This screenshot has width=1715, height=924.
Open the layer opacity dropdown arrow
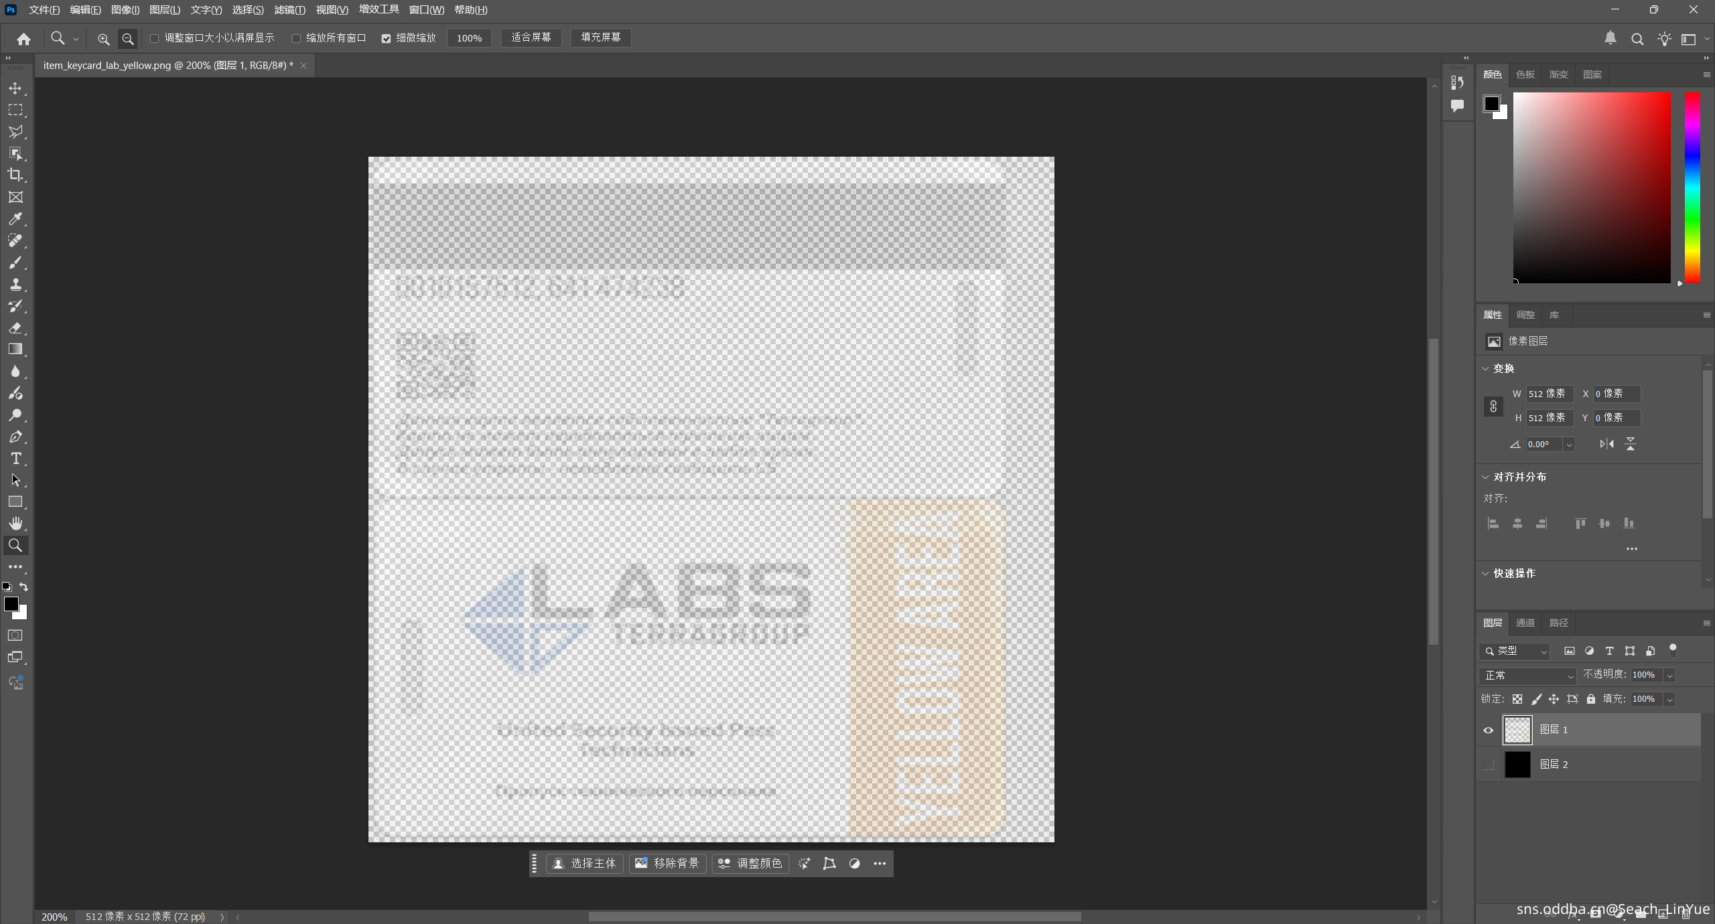(x=1670, y=675)
